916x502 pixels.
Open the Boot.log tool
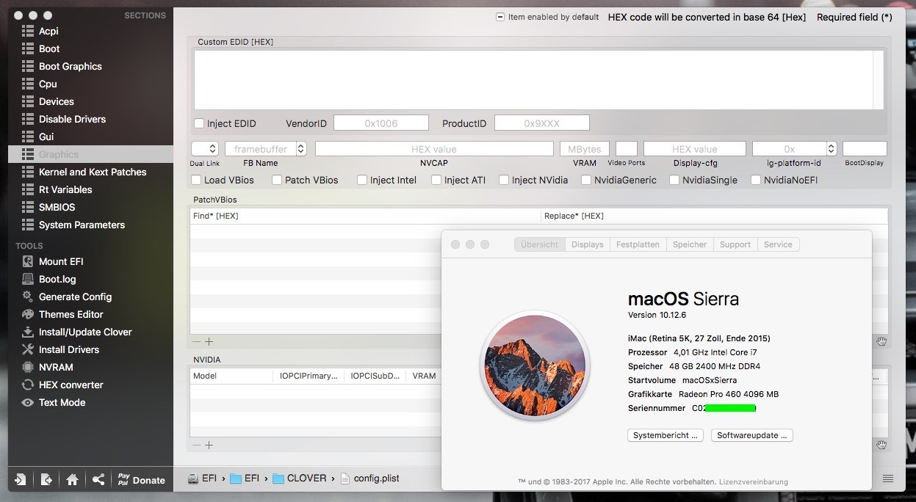(57, 279)
